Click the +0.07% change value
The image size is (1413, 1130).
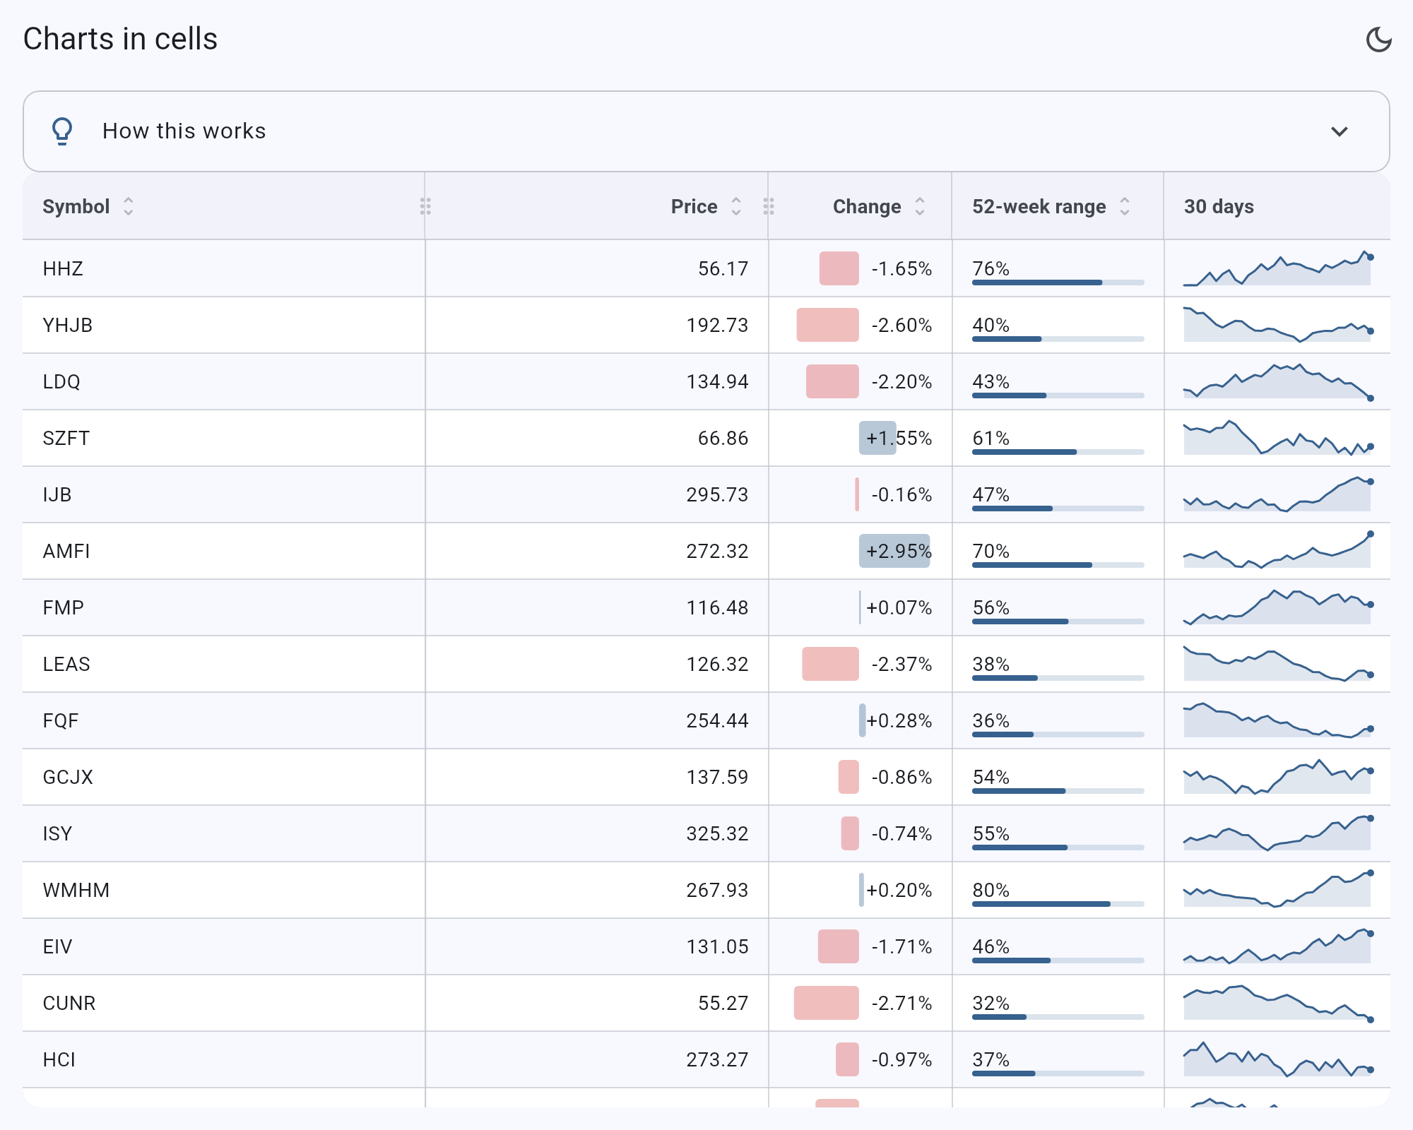[x=899, y=607]
